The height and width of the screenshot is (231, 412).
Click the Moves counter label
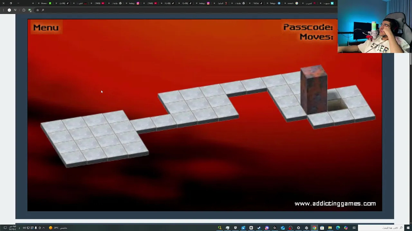pyautogui.click(x=316, y=37)
